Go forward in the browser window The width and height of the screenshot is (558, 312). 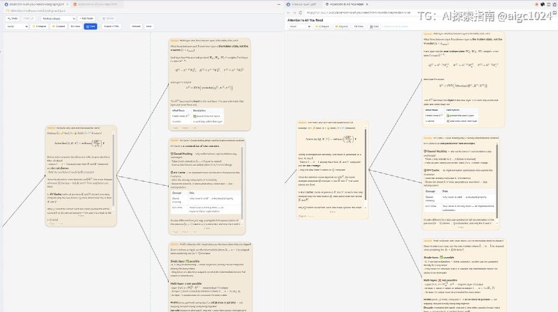click(x=294, y=13)
